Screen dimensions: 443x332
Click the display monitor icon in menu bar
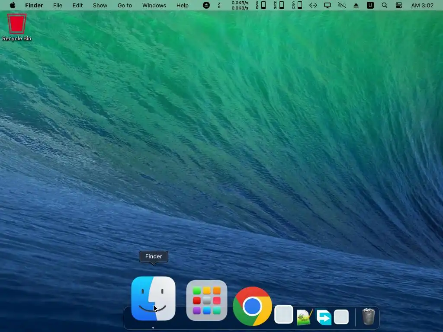click(x=327, y=5)
